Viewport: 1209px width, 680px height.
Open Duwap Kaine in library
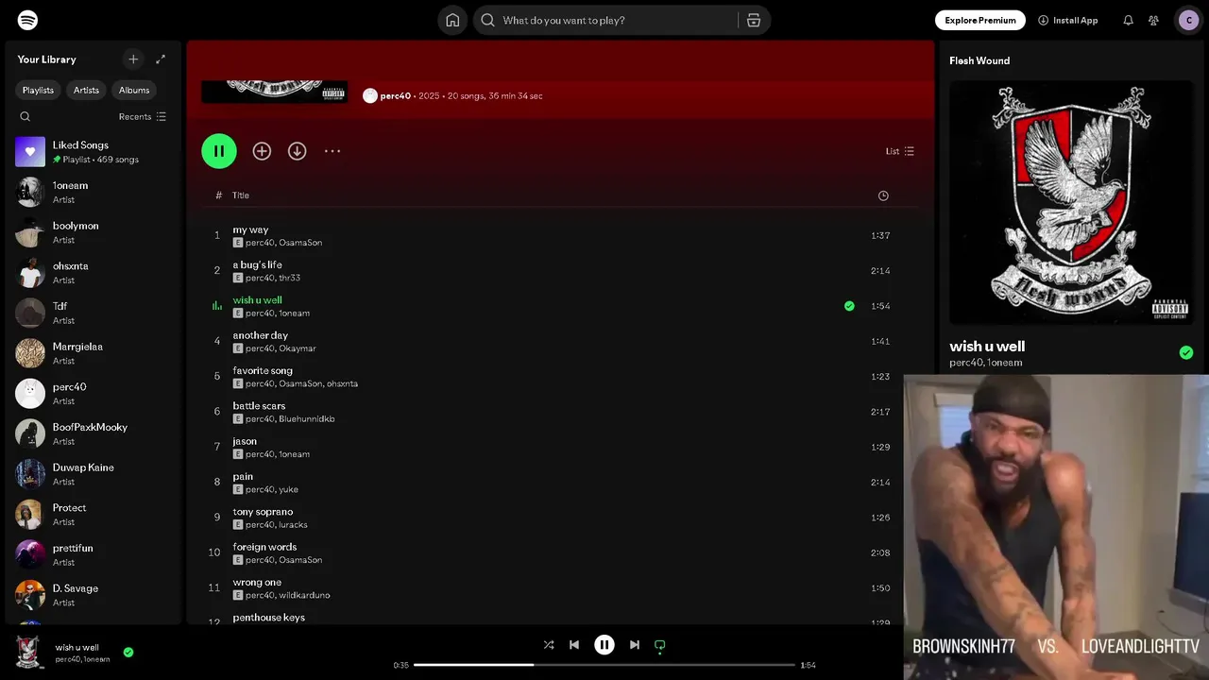[x=93, y=474]
